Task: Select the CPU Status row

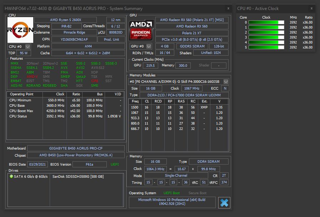Action: pyautogui.click(x=65, y=116)
